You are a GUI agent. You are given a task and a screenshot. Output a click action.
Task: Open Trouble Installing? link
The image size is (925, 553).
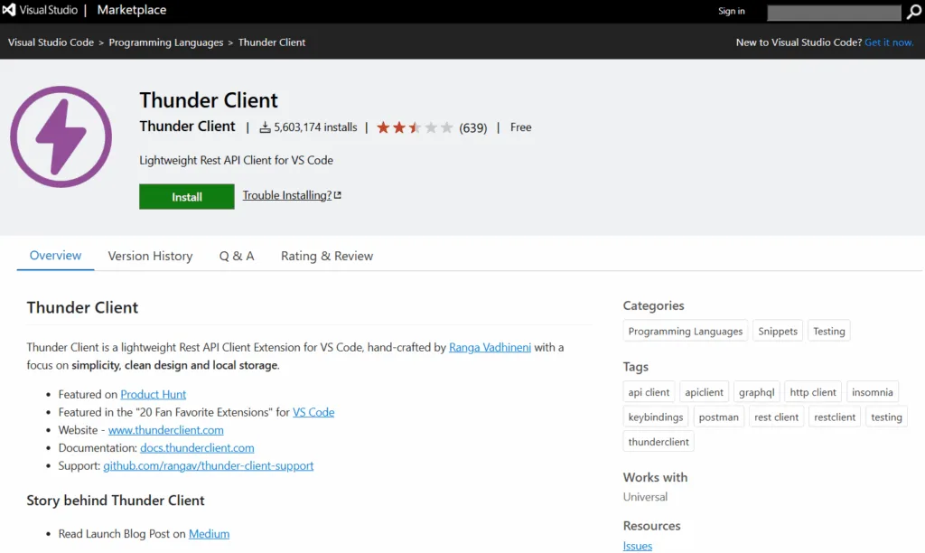286,195
